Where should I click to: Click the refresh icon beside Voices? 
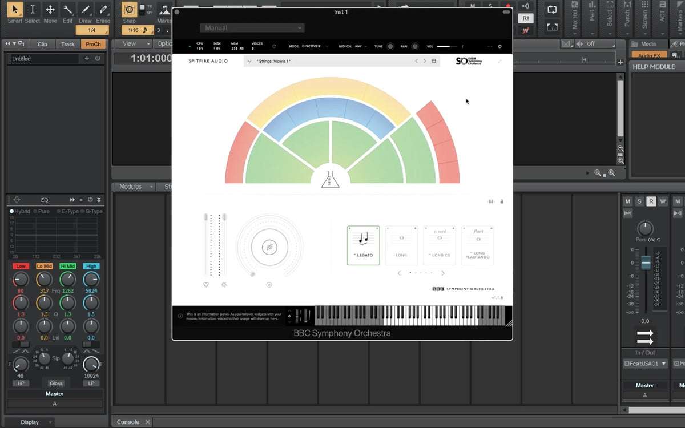pos(273,46)
